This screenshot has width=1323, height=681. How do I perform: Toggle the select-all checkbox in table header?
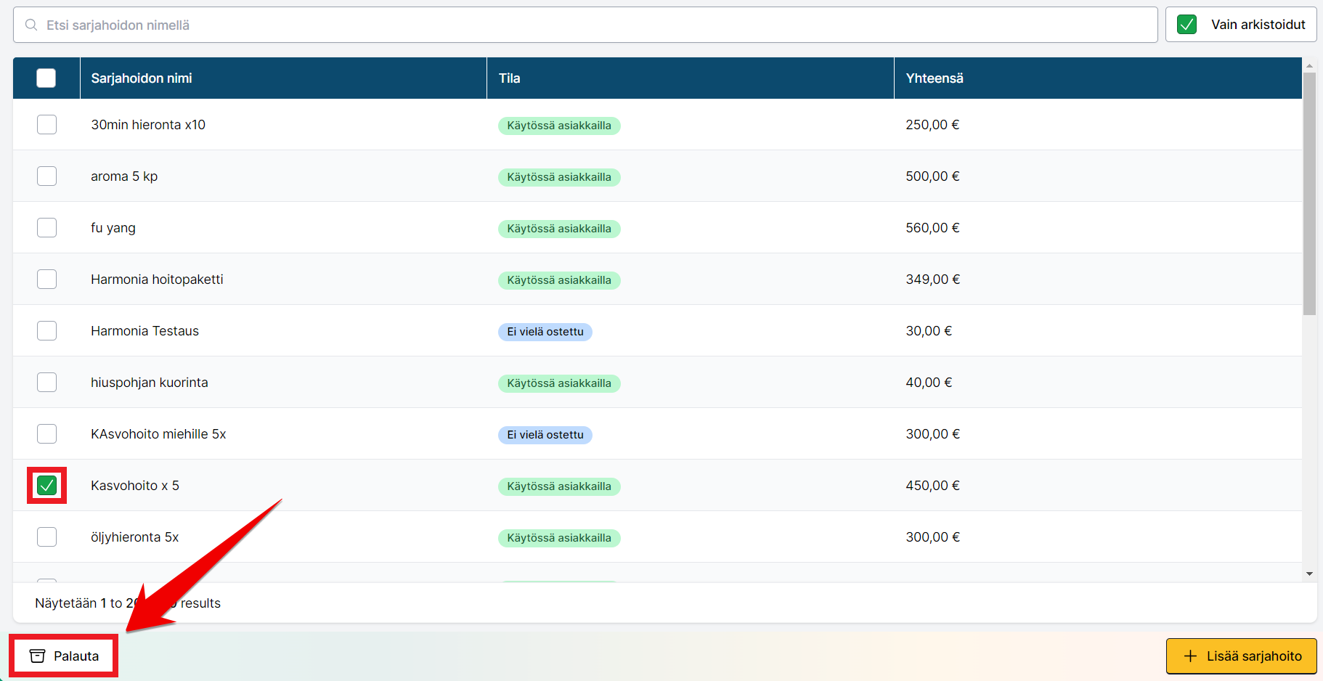46,78
